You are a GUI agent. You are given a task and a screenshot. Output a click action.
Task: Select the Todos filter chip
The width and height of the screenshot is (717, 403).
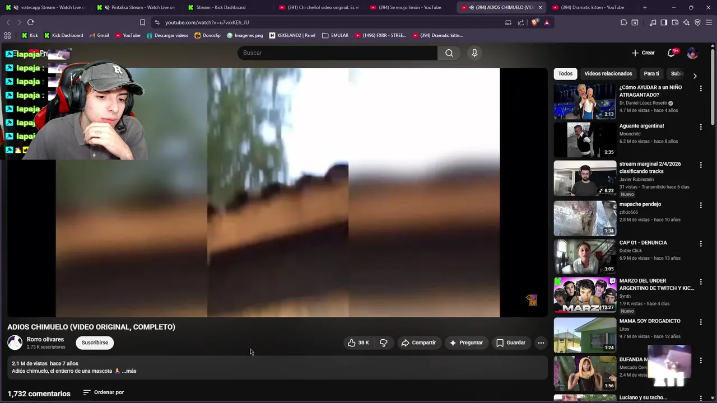565,73
